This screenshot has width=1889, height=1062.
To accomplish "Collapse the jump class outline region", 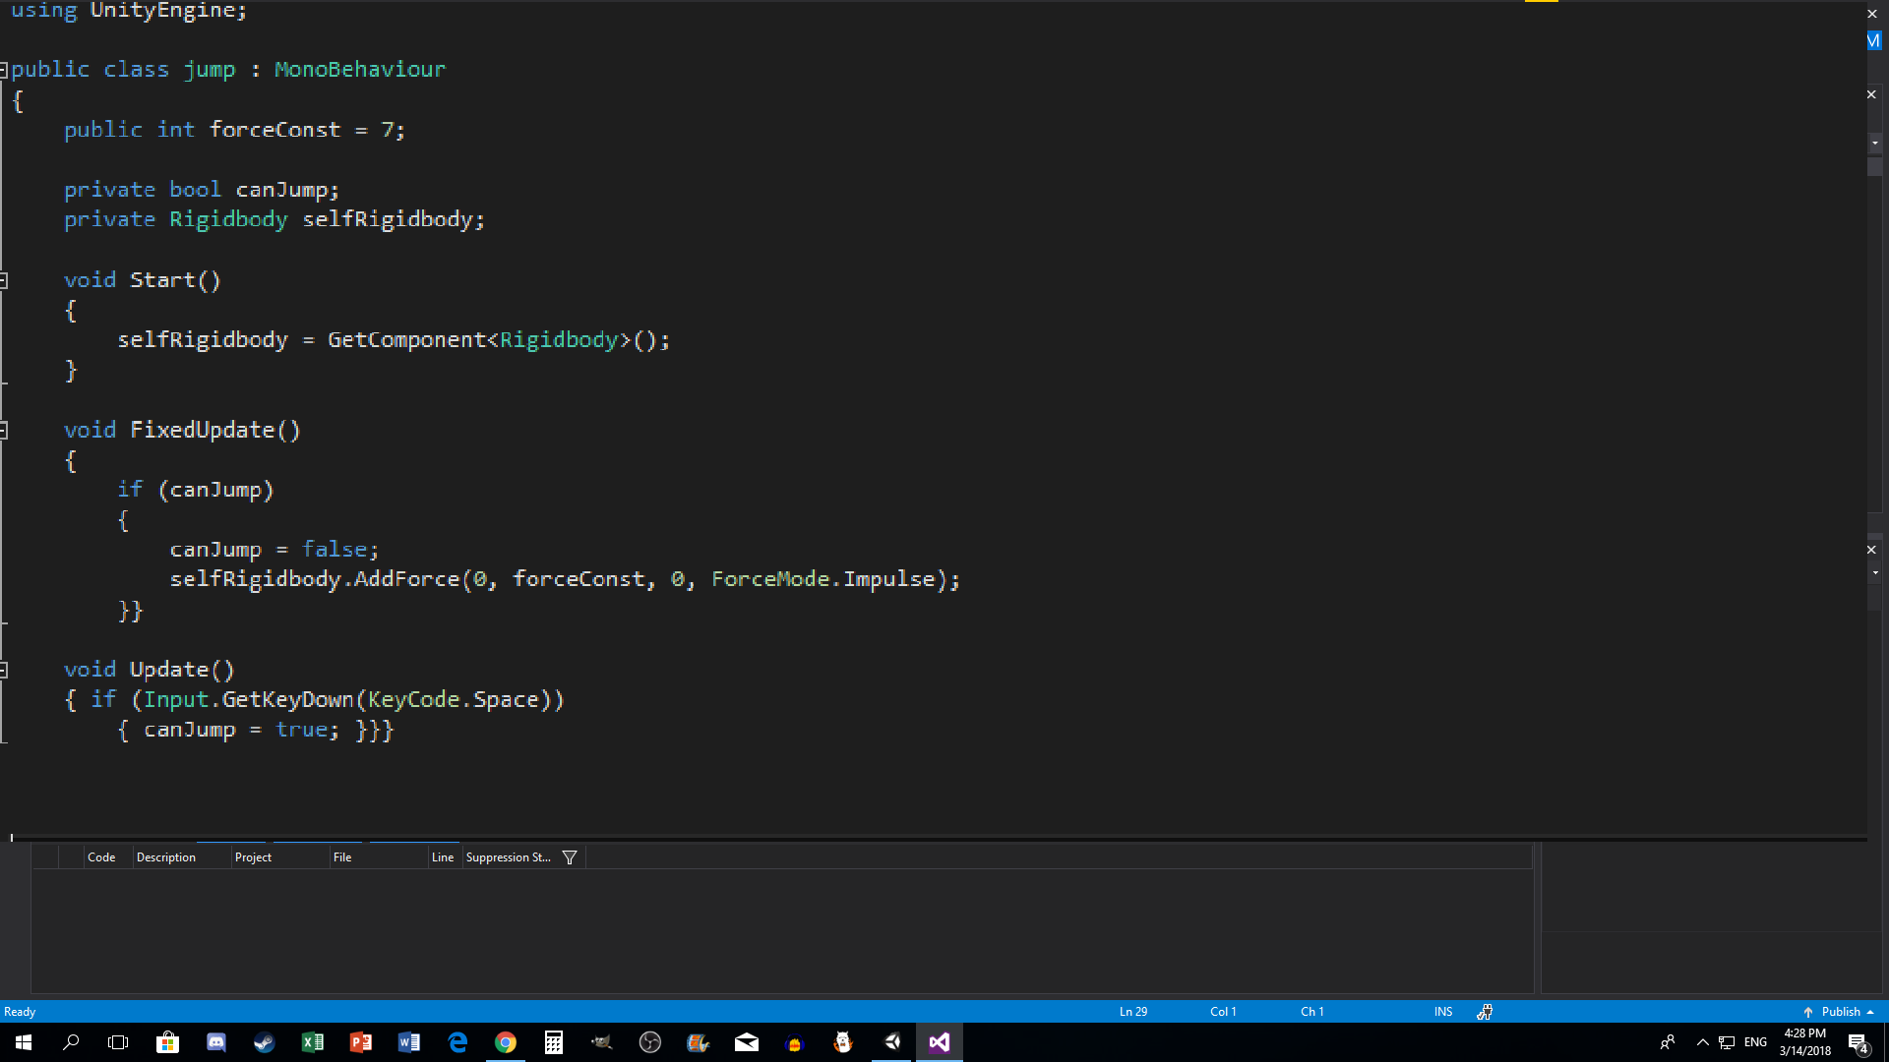I will pos(4,70).
